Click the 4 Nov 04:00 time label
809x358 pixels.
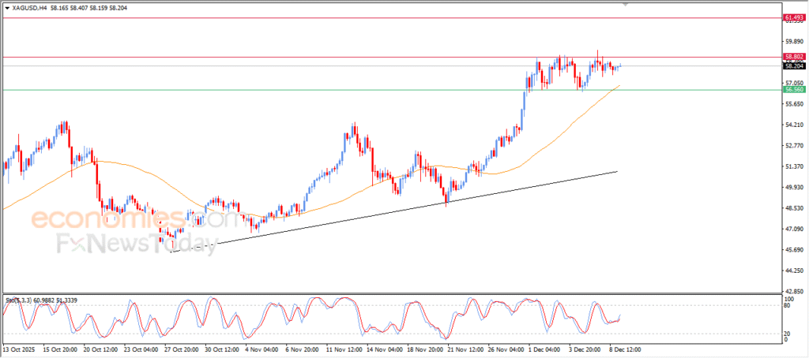(x=262, y=349)
